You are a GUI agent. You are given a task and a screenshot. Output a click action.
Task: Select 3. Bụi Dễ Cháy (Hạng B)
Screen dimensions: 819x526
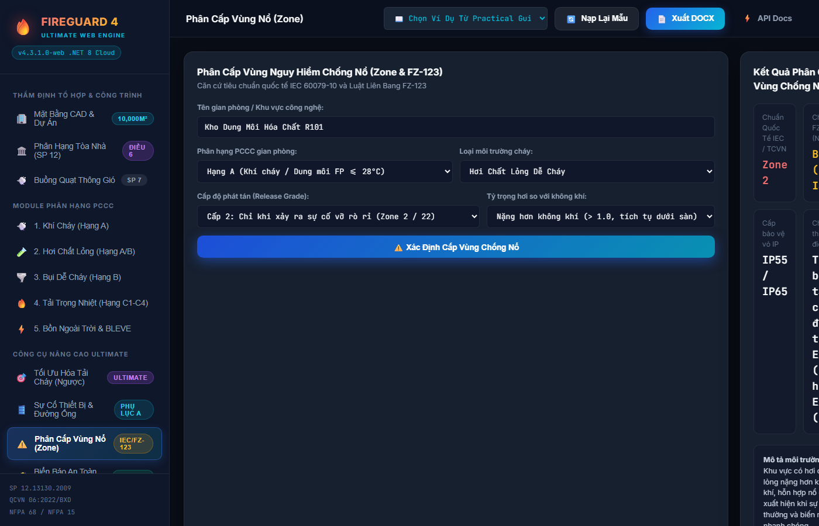click(84, 277)
